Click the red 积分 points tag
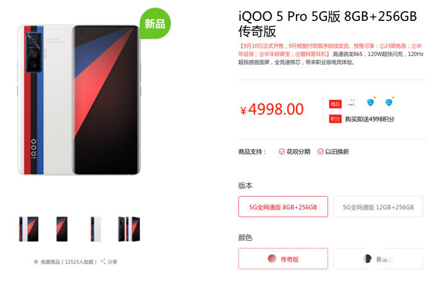This screenshot has width=444, height=283. pos(335,119)
